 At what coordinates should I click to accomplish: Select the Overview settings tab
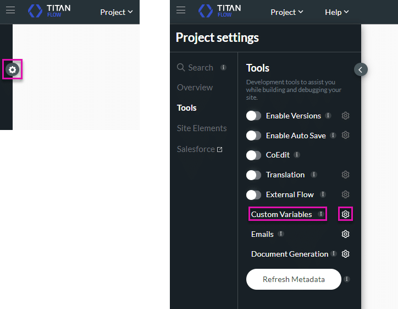[x=195, y=88]
